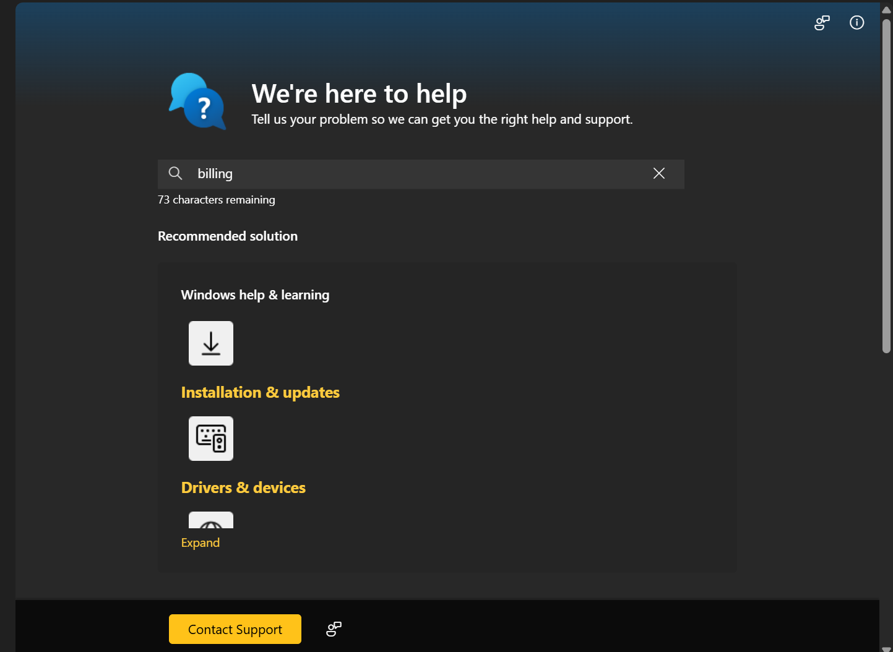This screenshot has height=652, width=893.
Task: Click the Recommended solution heading
Action: pos(228,236)
